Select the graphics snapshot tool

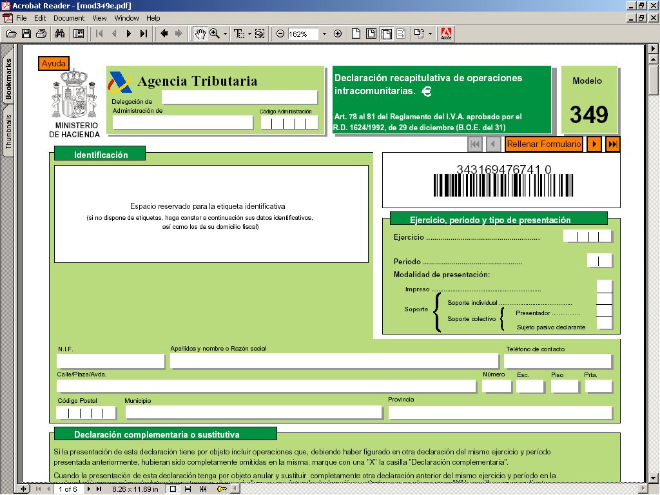click(260, 34)
